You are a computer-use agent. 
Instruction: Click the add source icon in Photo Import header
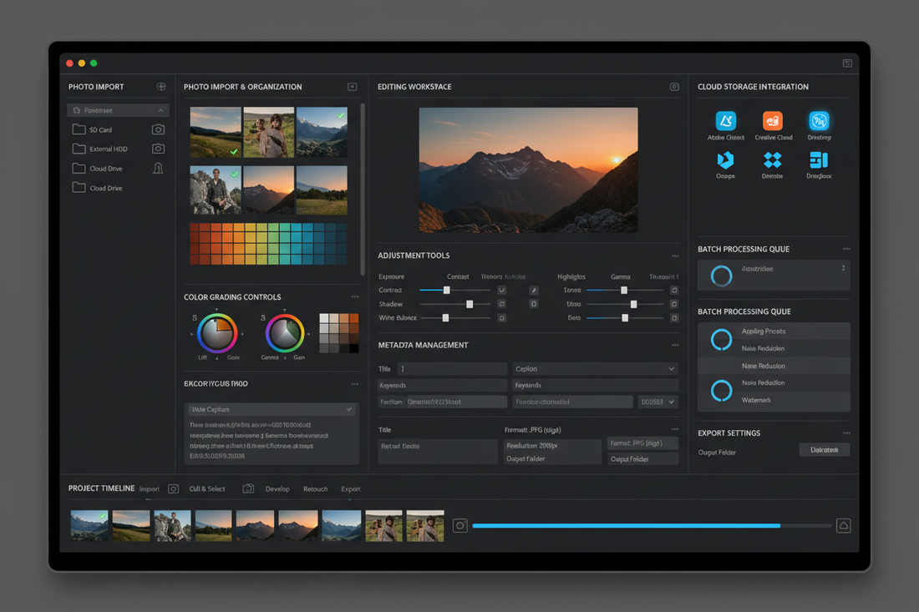point(161,86)
